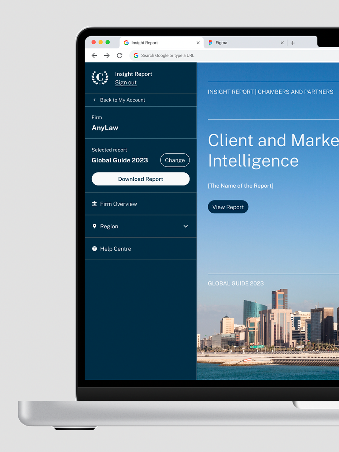Click the Firm Overview building icon

(95, 204)
